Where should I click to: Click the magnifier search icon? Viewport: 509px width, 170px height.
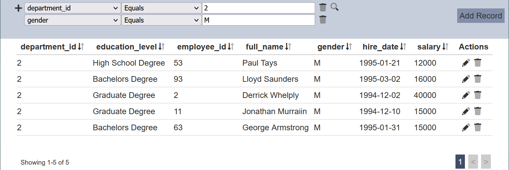pos(334,7)
